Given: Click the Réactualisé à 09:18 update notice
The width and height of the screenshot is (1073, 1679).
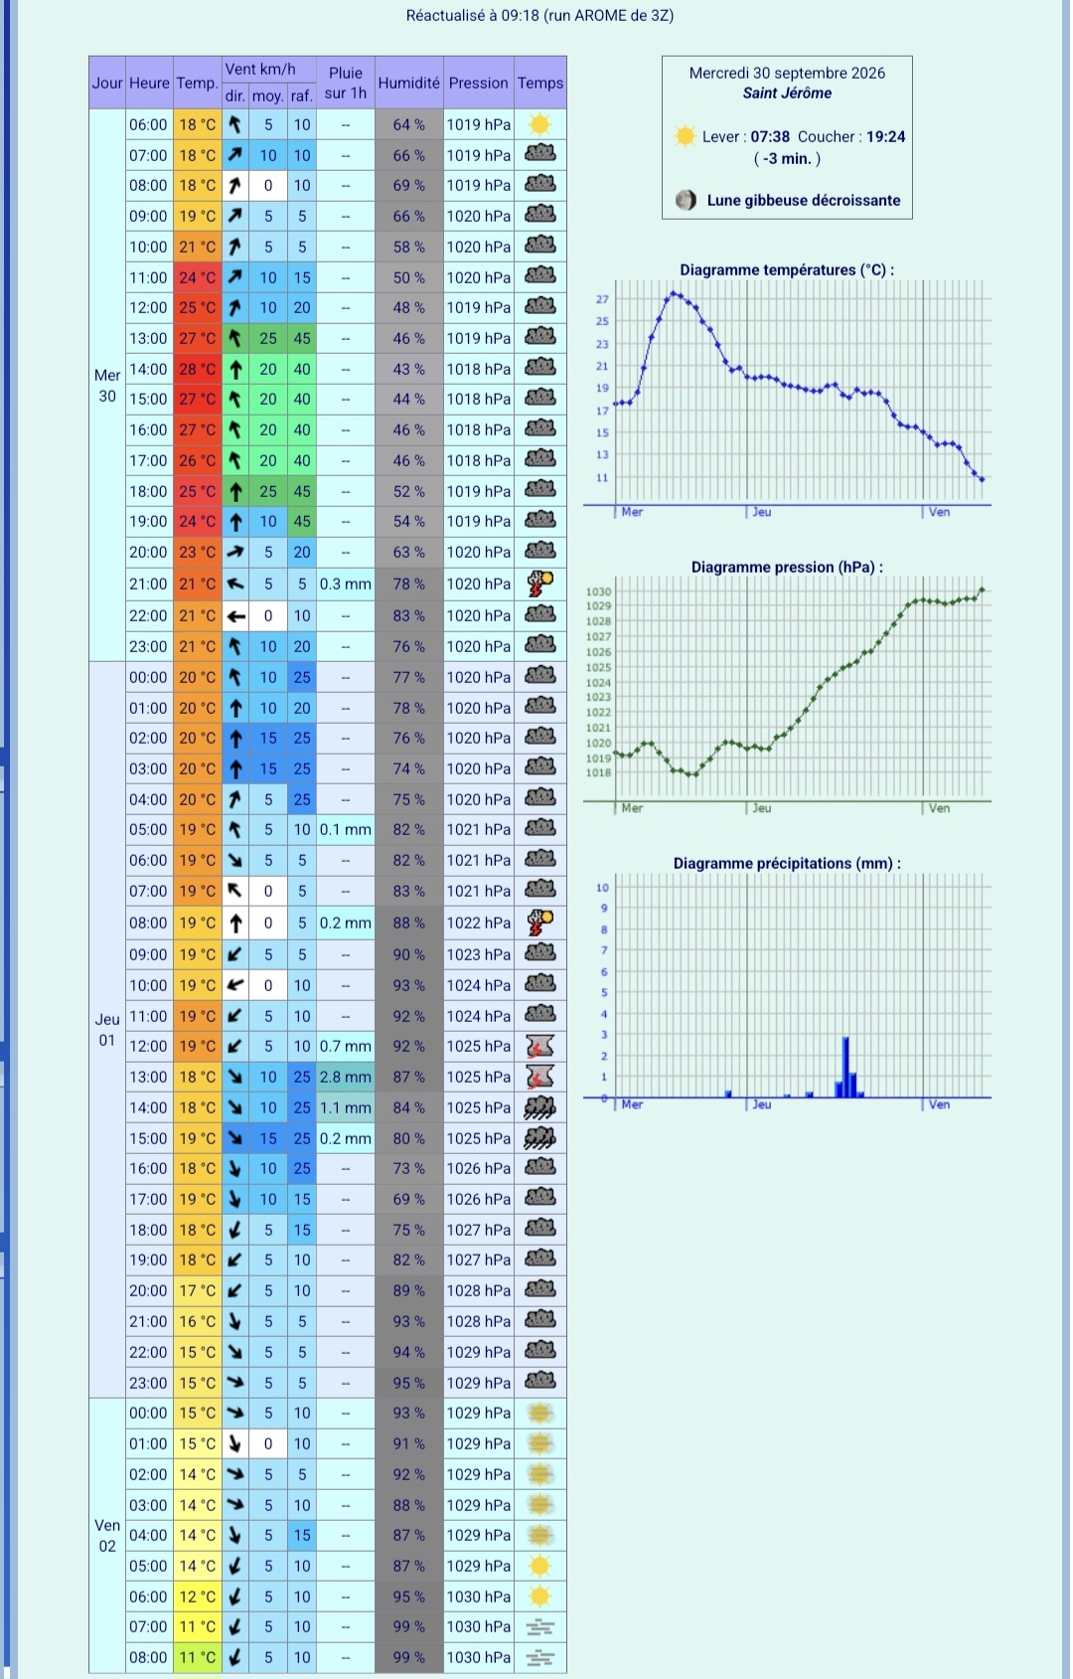Looking at the screenshot, I should (x=539, y=15).
